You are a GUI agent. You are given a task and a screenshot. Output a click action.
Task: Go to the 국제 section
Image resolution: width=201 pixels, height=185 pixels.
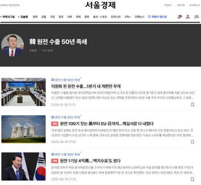click(78, 17)
